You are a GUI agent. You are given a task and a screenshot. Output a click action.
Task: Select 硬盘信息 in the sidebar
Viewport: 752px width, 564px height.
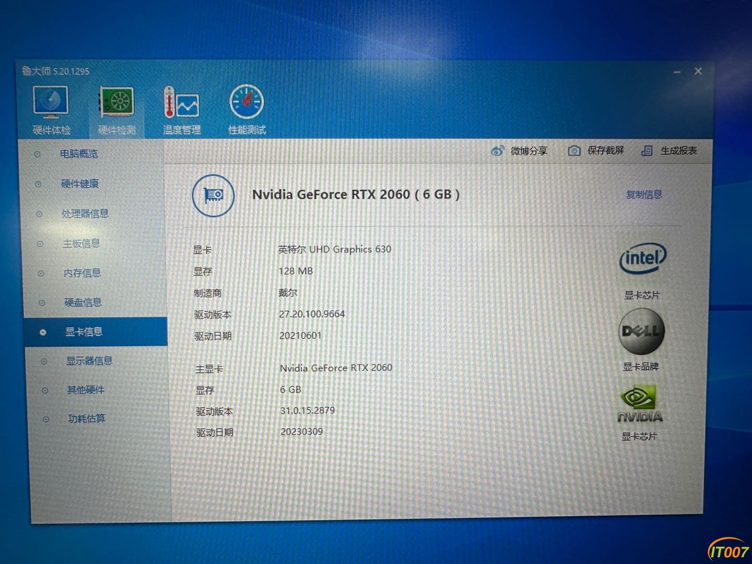coord(83,302)
